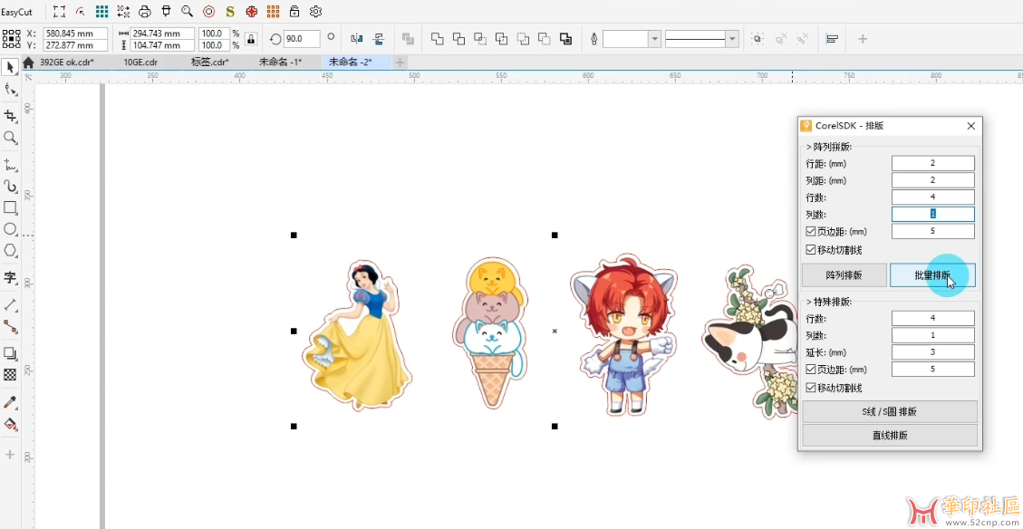Image resolution: width=1023 pixels, height=529 pixels.
Task: Click the object origin reference grid
Action: 11,39
